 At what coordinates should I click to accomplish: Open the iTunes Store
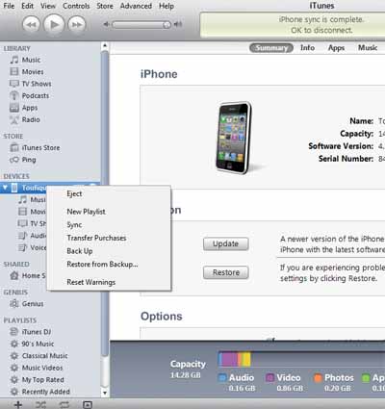point(35,147)
